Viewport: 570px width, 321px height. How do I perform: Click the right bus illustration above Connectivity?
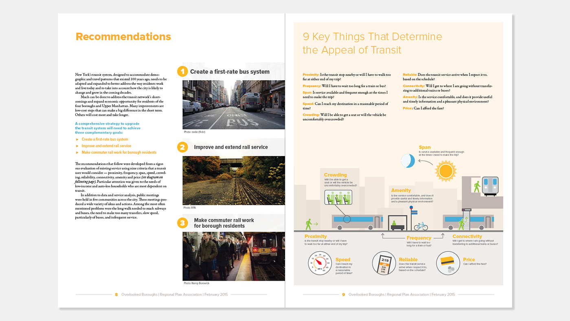(468, 222)
